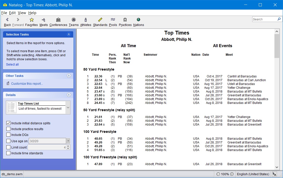The width and height of the screenshot is (283, 178).
Task: Collapse the Selection Tasks panel
Action: pyautogui.click(x=69, y=35)
